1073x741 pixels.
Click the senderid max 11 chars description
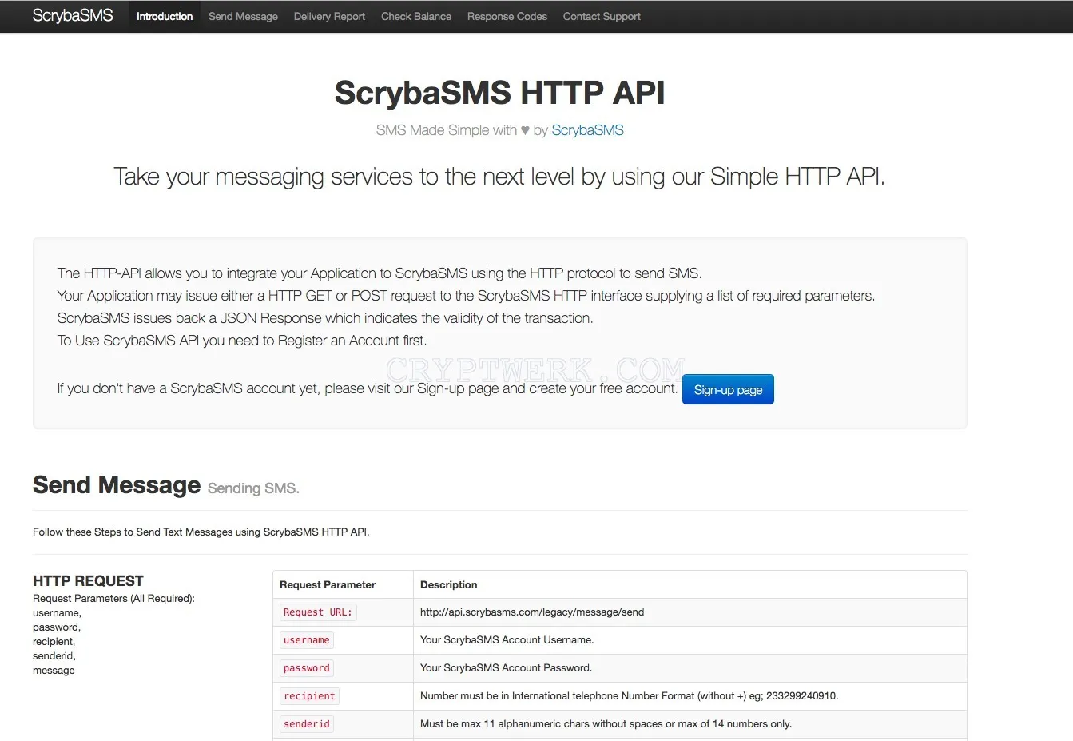pos(606,724)
